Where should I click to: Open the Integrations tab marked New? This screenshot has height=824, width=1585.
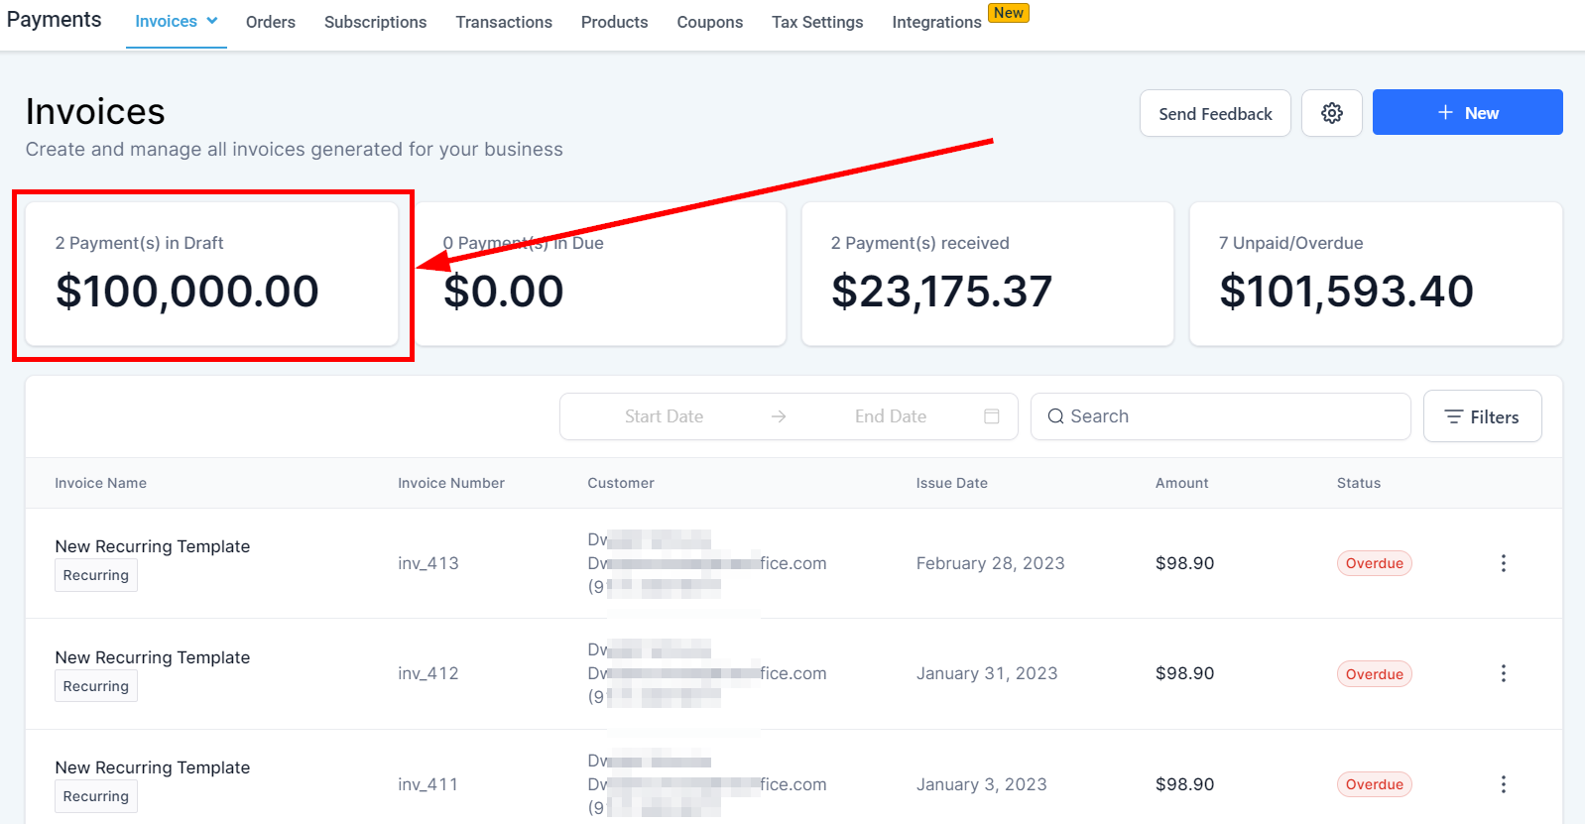936,22
